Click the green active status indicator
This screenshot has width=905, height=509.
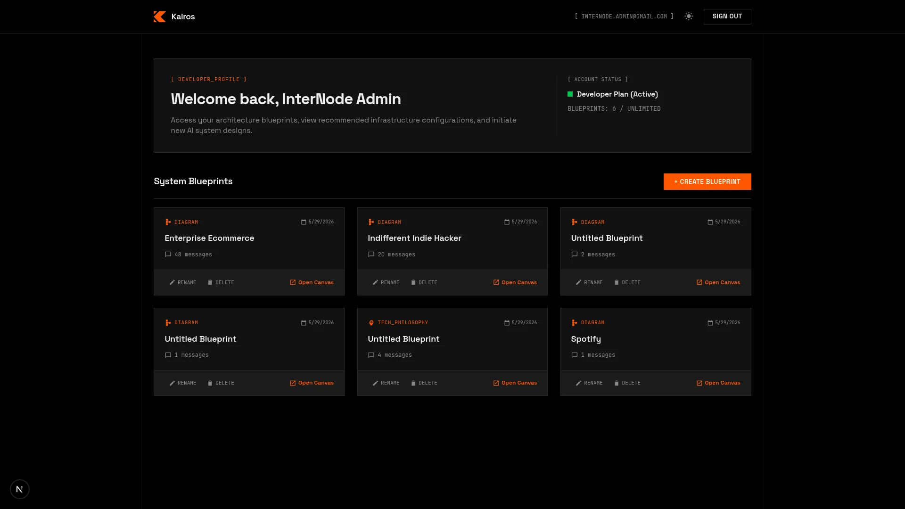click(570, 94)
